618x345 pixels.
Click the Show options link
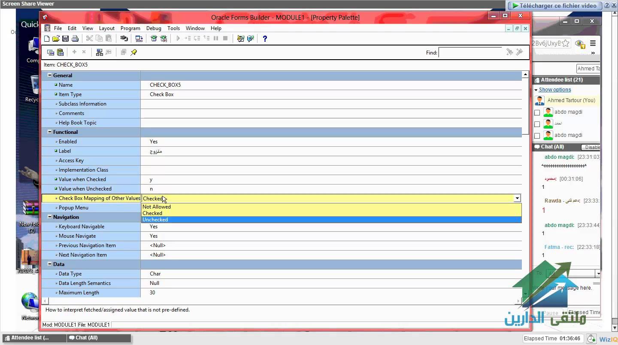pyautogui.click(x=555, y=90)
